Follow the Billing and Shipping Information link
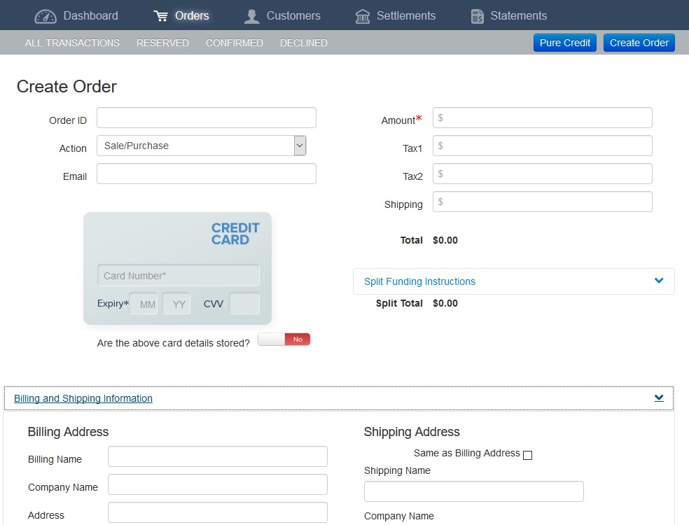The height and width of the screenshot is (525, 689). point(83,398)
